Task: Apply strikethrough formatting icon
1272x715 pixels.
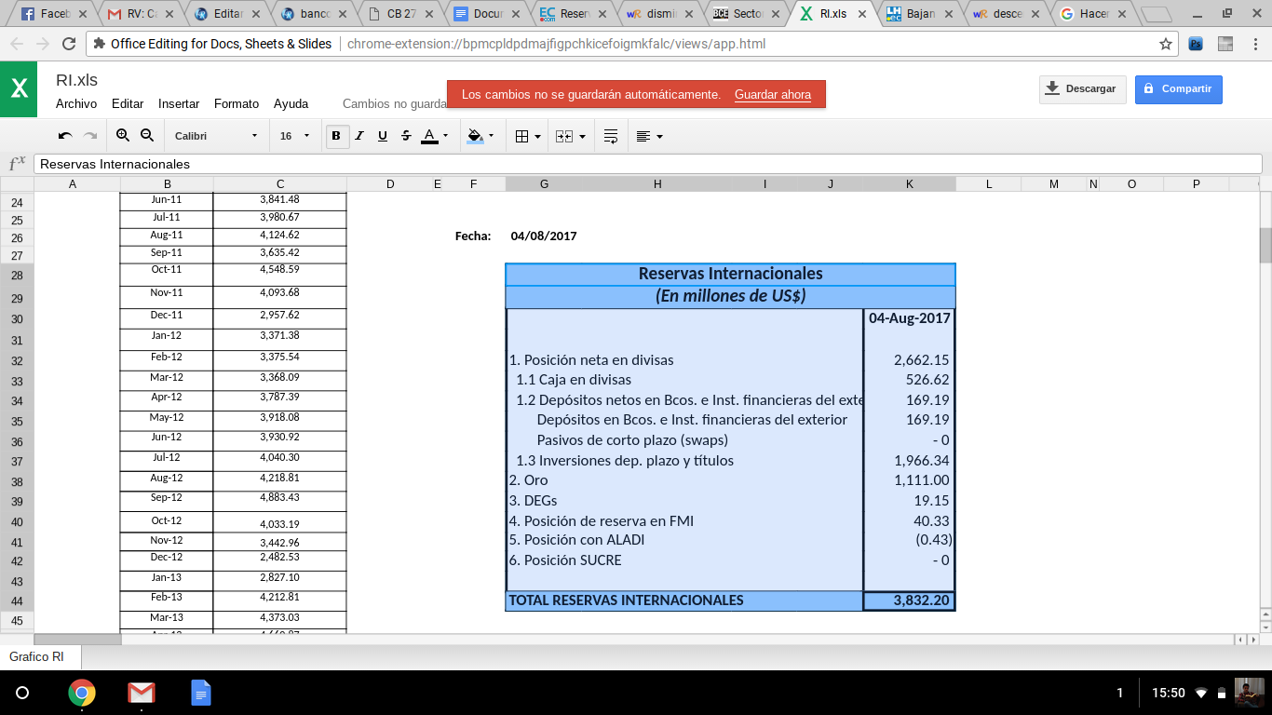Action: [406, 136]
